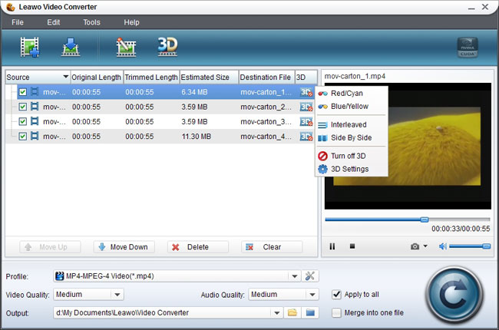Open 3D Settings from the menu
499x330 pixels.
click(x=352, y=169)
